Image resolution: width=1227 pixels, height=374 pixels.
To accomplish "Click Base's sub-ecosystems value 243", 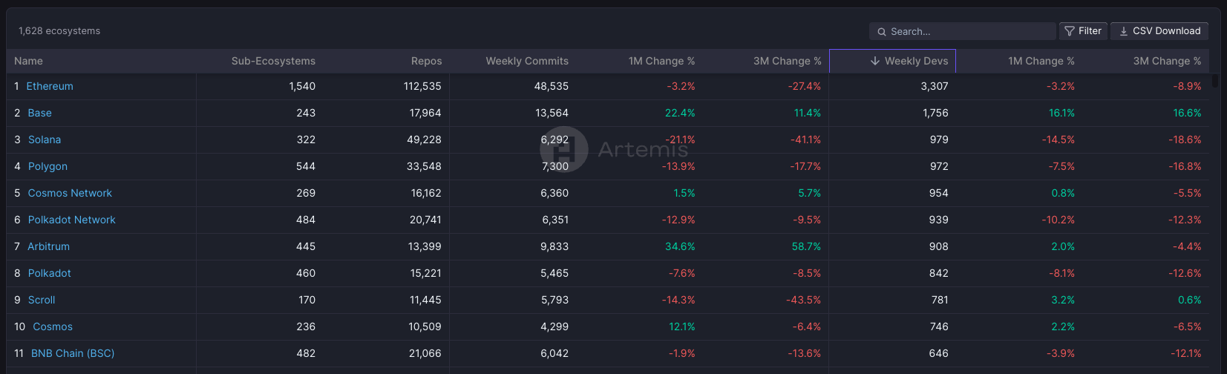I will (x=306, y=113).
